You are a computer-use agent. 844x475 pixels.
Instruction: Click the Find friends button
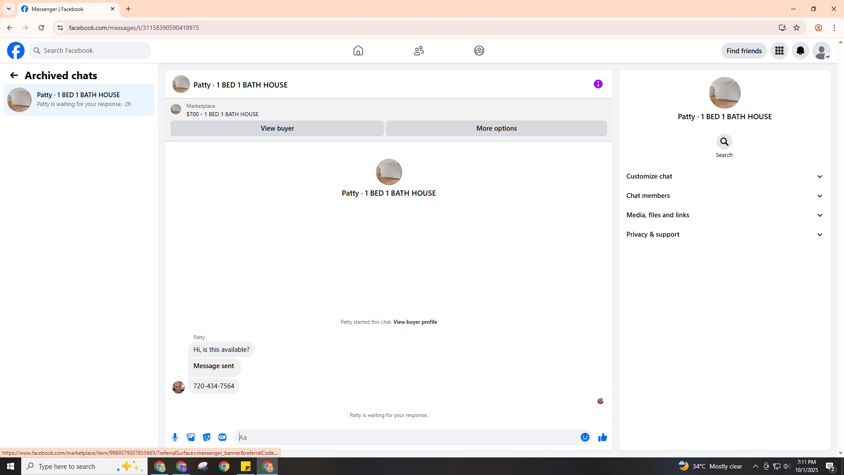[744, 51]
